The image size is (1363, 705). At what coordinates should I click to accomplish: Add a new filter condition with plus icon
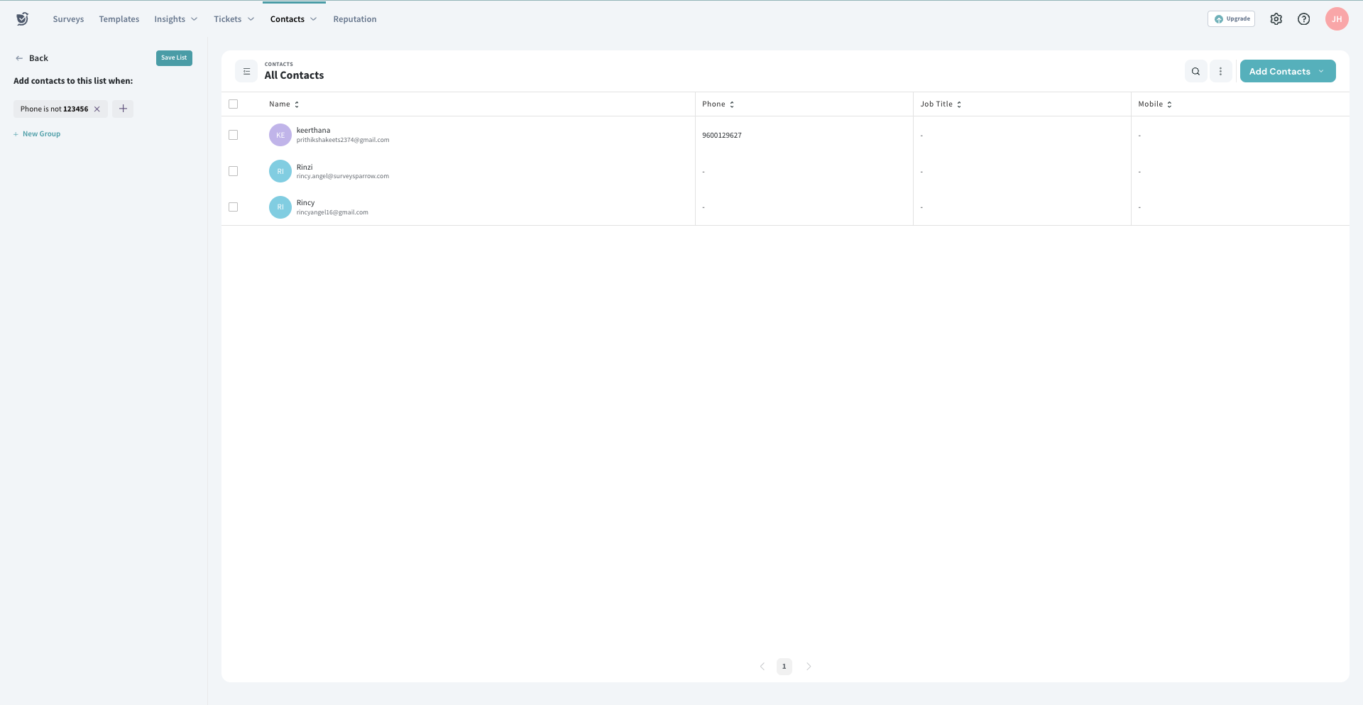click(x=123, y=109)
